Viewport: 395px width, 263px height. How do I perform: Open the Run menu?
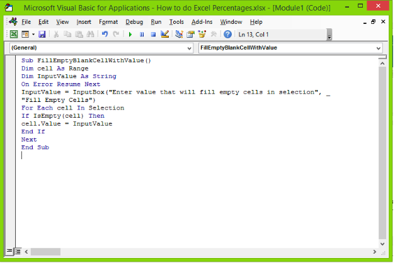156,22
